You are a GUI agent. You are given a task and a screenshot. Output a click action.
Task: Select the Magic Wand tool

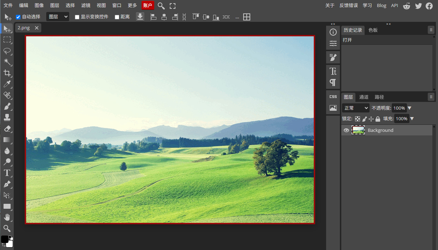point(7,62)
